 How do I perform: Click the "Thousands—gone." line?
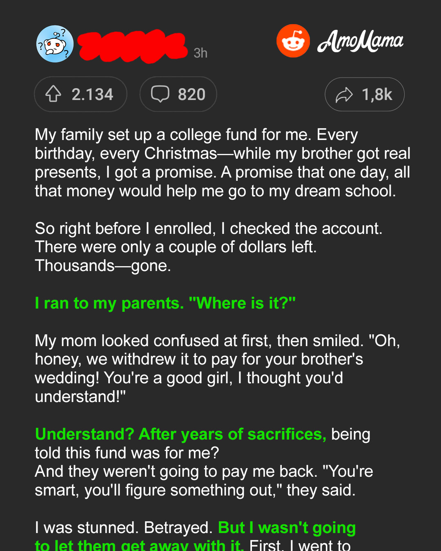(x=103, y=266)
